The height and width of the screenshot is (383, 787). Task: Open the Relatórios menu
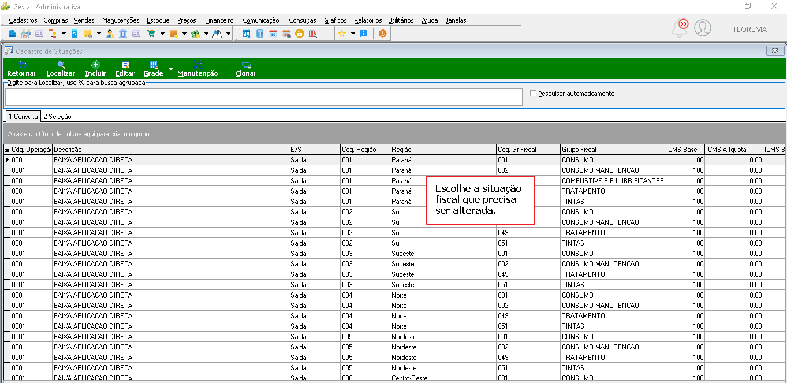[x=368, y=20]
